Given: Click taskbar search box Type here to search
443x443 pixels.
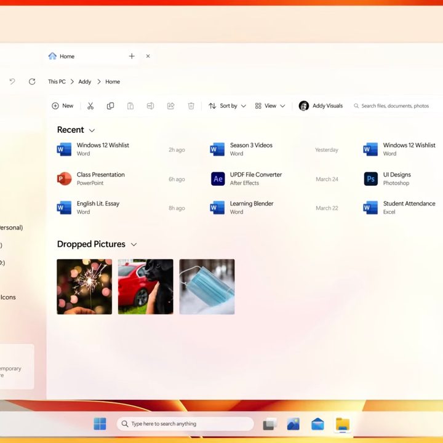Looking at the screenshot, I should pyautogui.click(x=185, y=424).
